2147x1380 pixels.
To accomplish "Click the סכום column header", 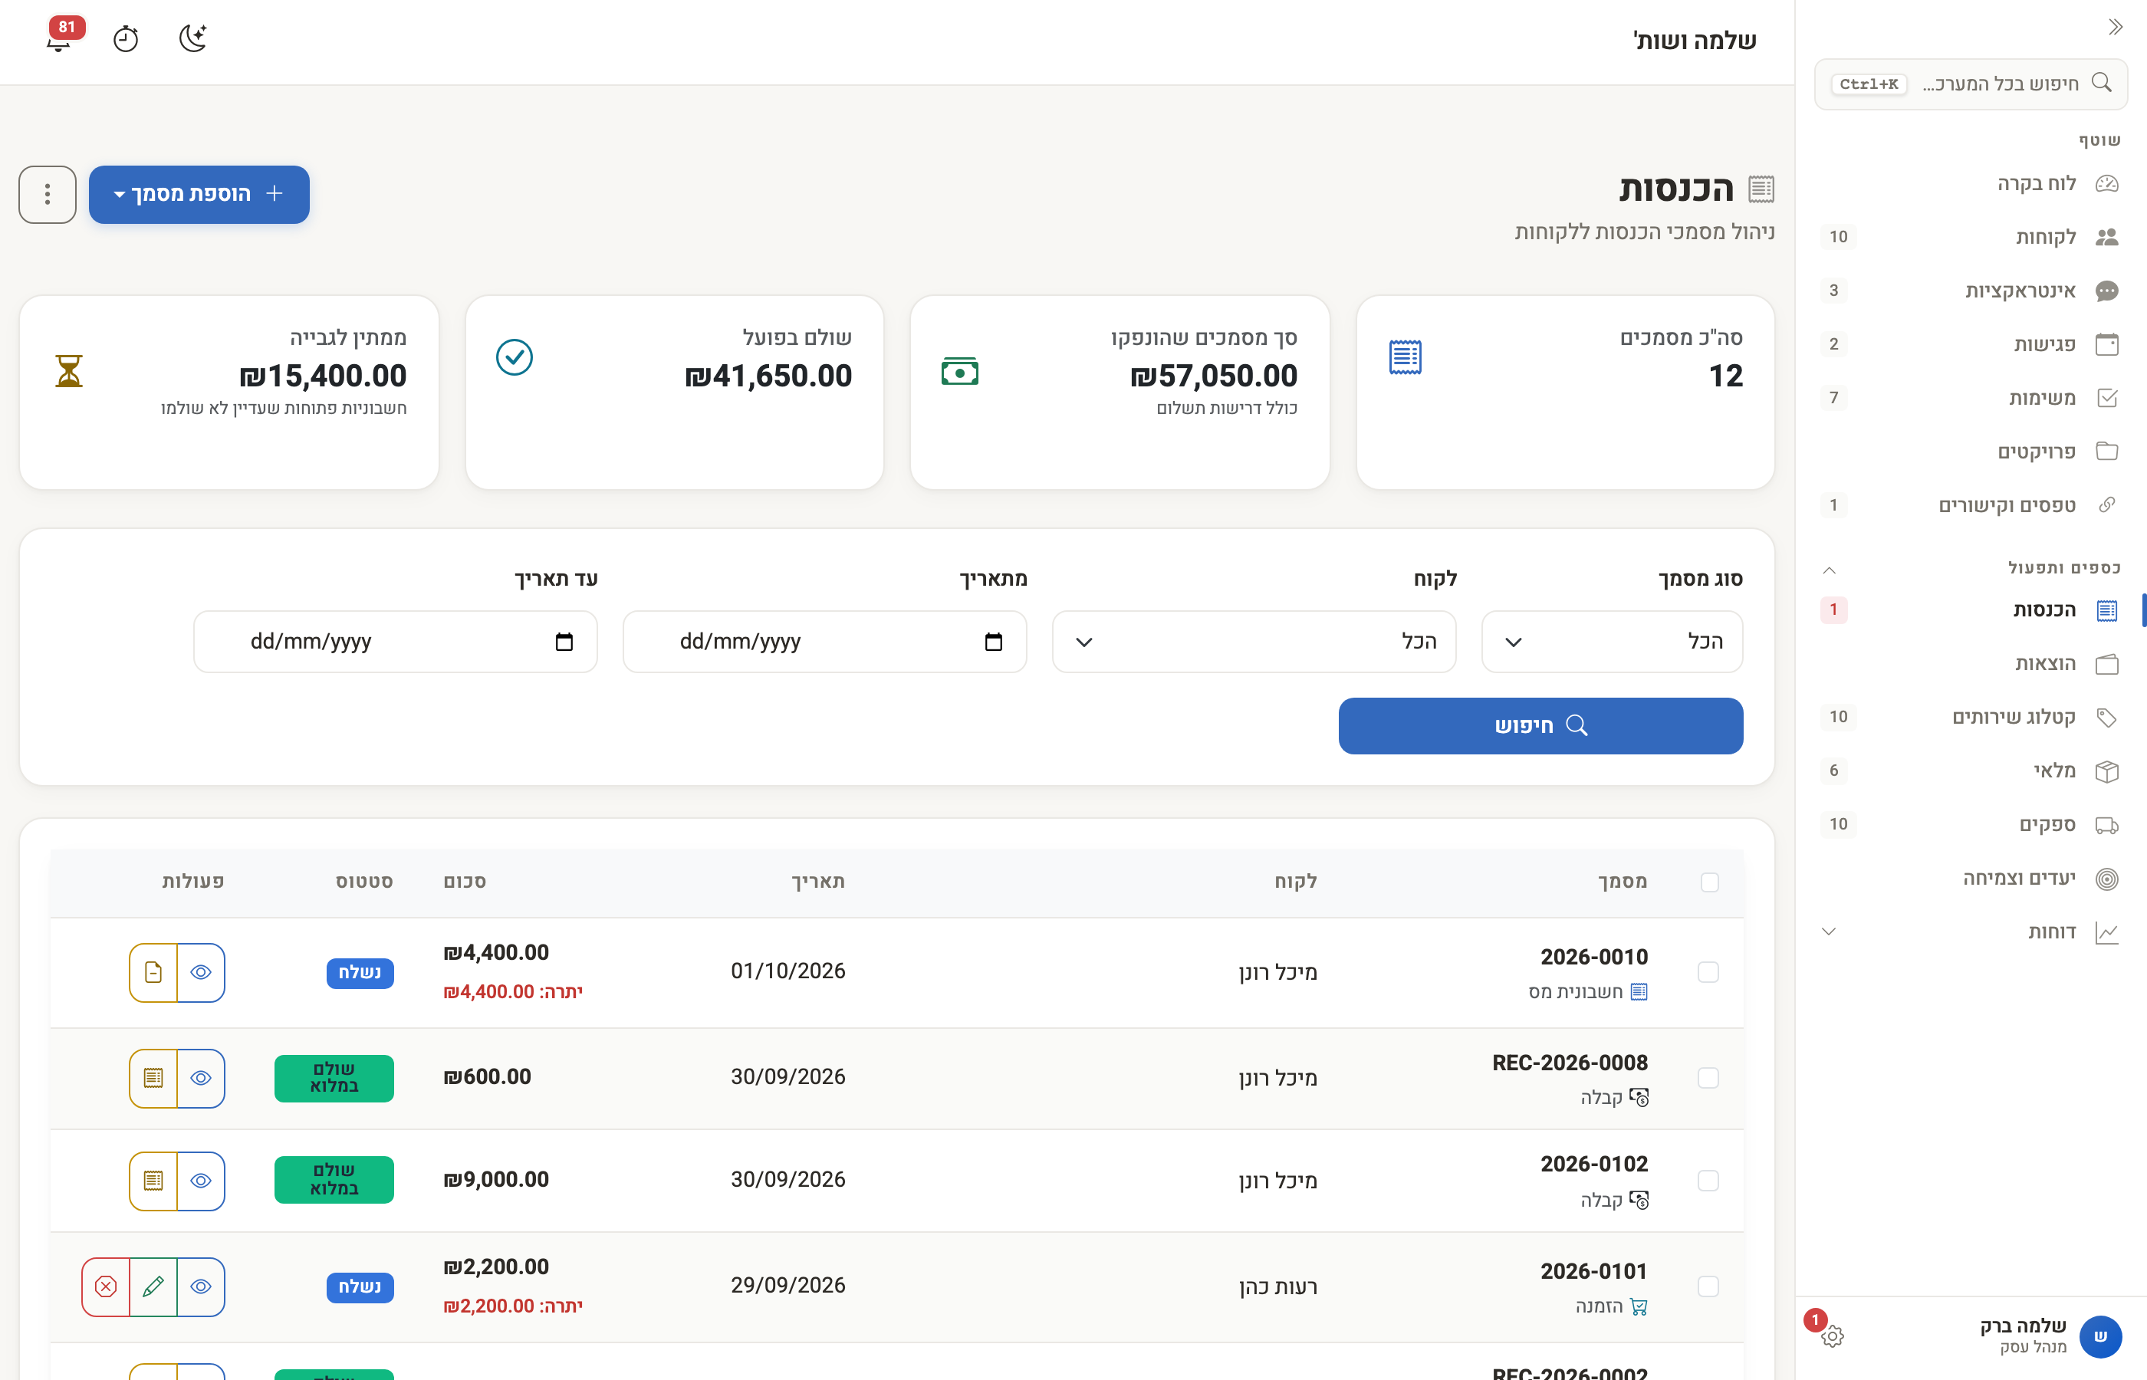I will click(464, 882).
